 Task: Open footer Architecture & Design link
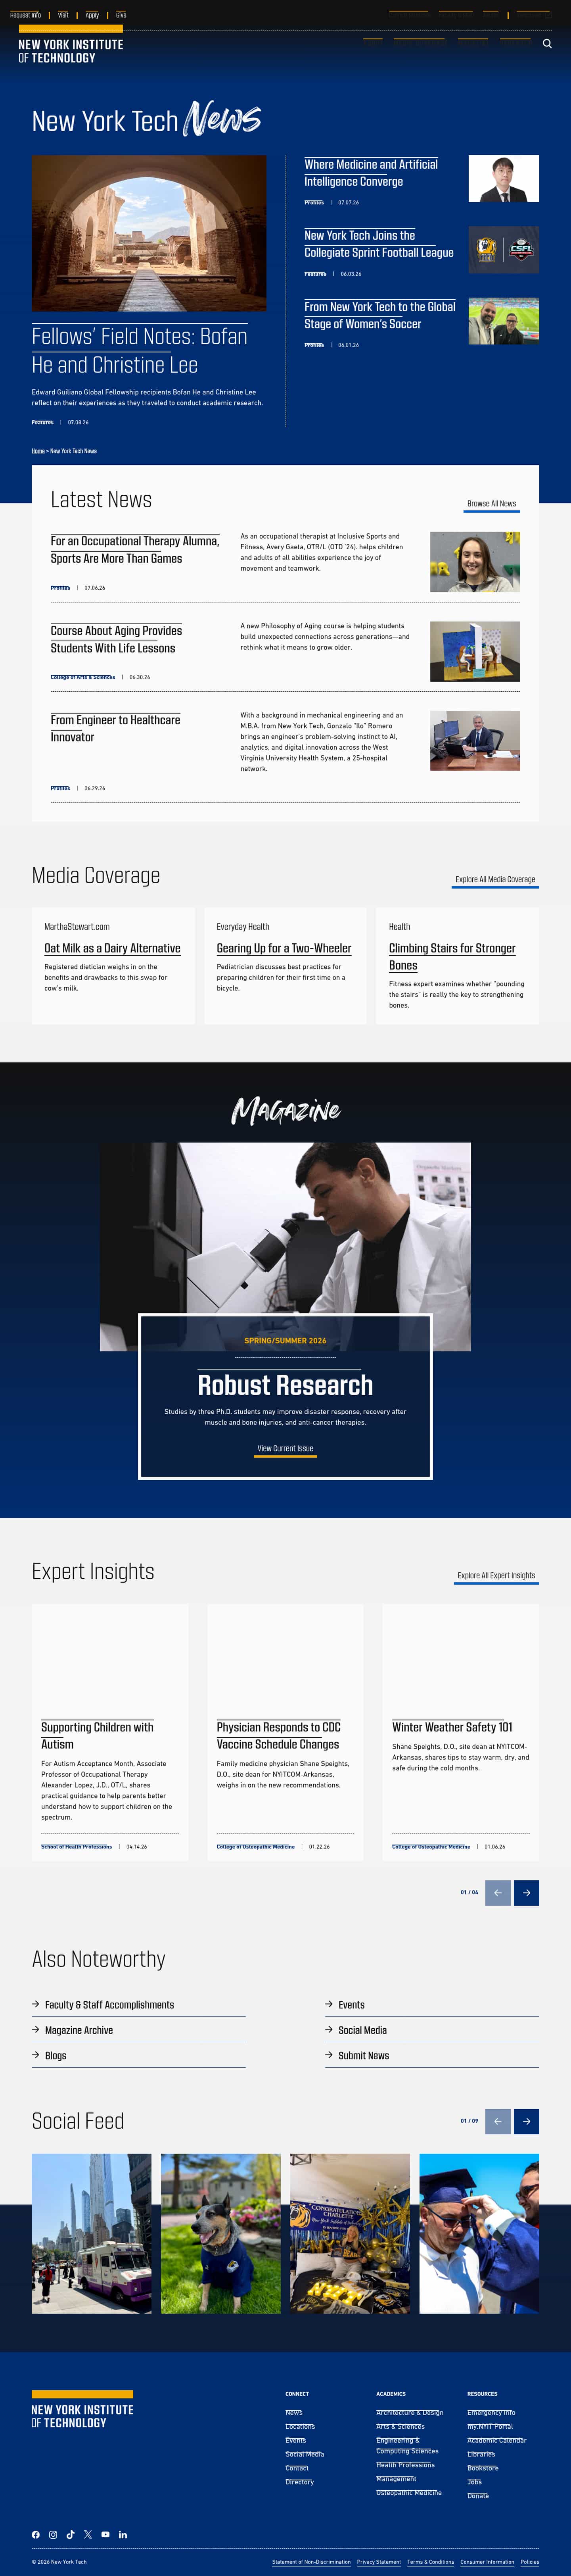pos(410,2412)
